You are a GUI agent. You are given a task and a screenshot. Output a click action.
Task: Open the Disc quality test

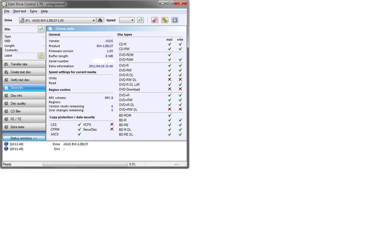tap(24, 103)
